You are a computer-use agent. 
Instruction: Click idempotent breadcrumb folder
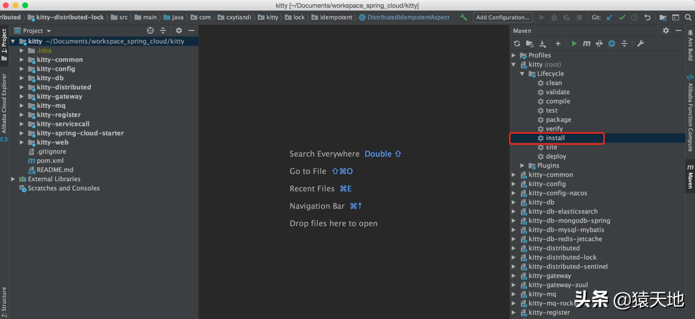[336, 17]
